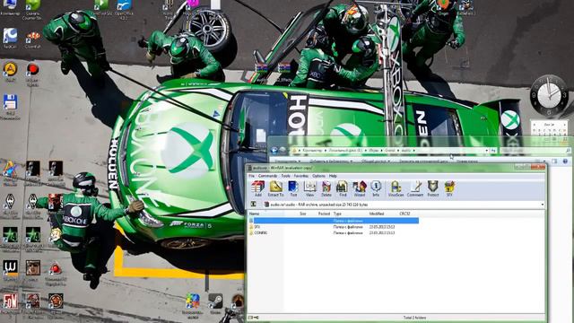Toggle the Explorer preview pane icon
This screenshot has width=574, height=323.
(x=555, y=161)
